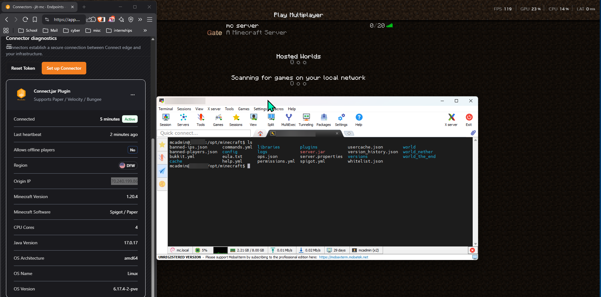Open the Sessions menu in MobaXterm
Screen dimensions: 601x297
pyautogui.click(x=184, y=109)
